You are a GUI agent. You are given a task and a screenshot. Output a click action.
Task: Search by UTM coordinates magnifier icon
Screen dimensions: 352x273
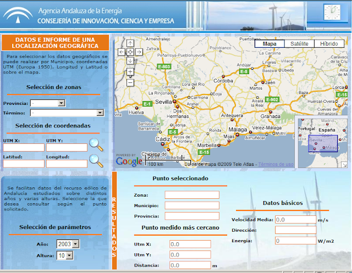(x=96, y=145)
